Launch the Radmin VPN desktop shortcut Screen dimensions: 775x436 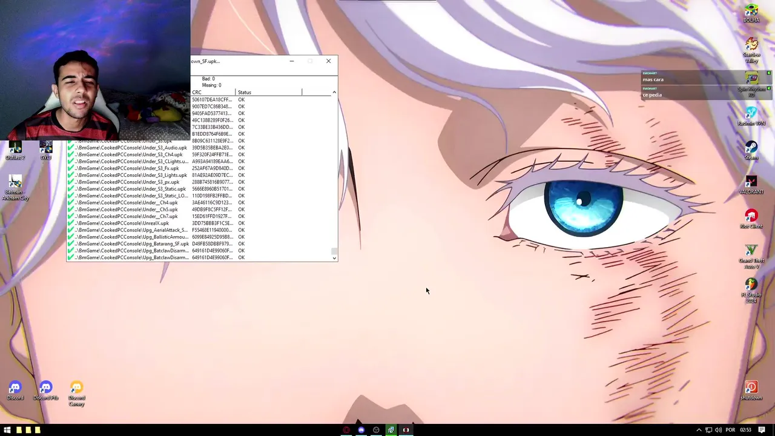tap(751, 117)
